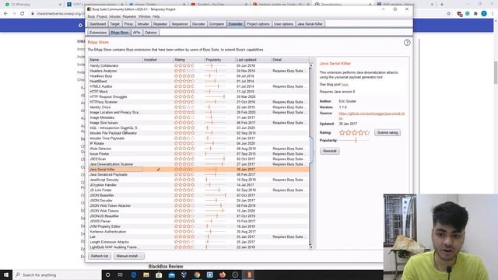Open the blog post 'here' link
498x280 pixels.
tap(345, 85)
